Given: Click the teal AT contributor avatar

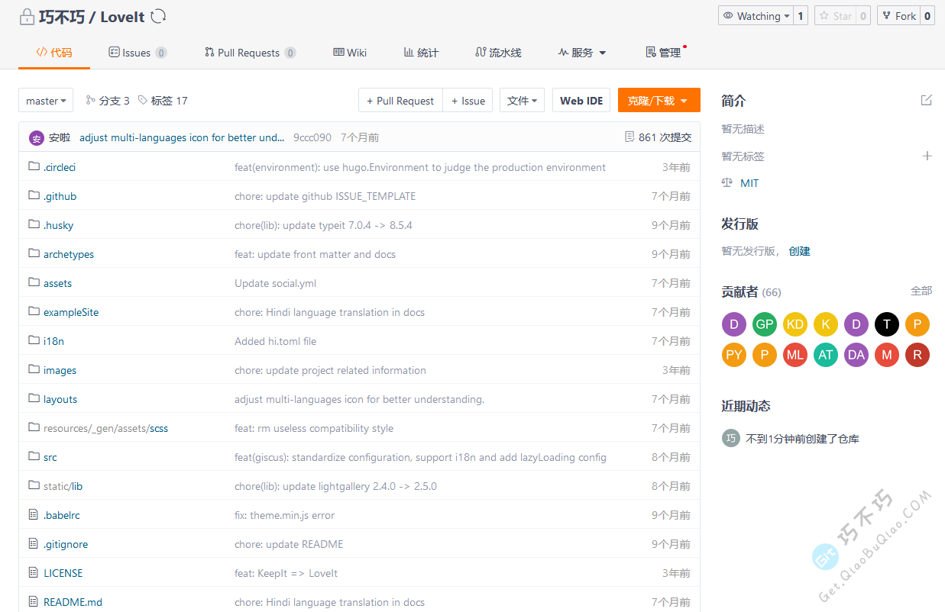Looking at the screenshot, I should pyautogui.click(x=825, y=355).
